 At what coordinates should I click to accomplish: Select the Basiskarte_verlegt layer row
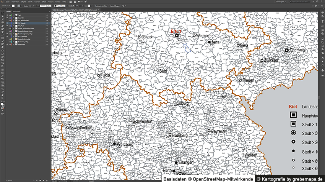click(28, 42)
